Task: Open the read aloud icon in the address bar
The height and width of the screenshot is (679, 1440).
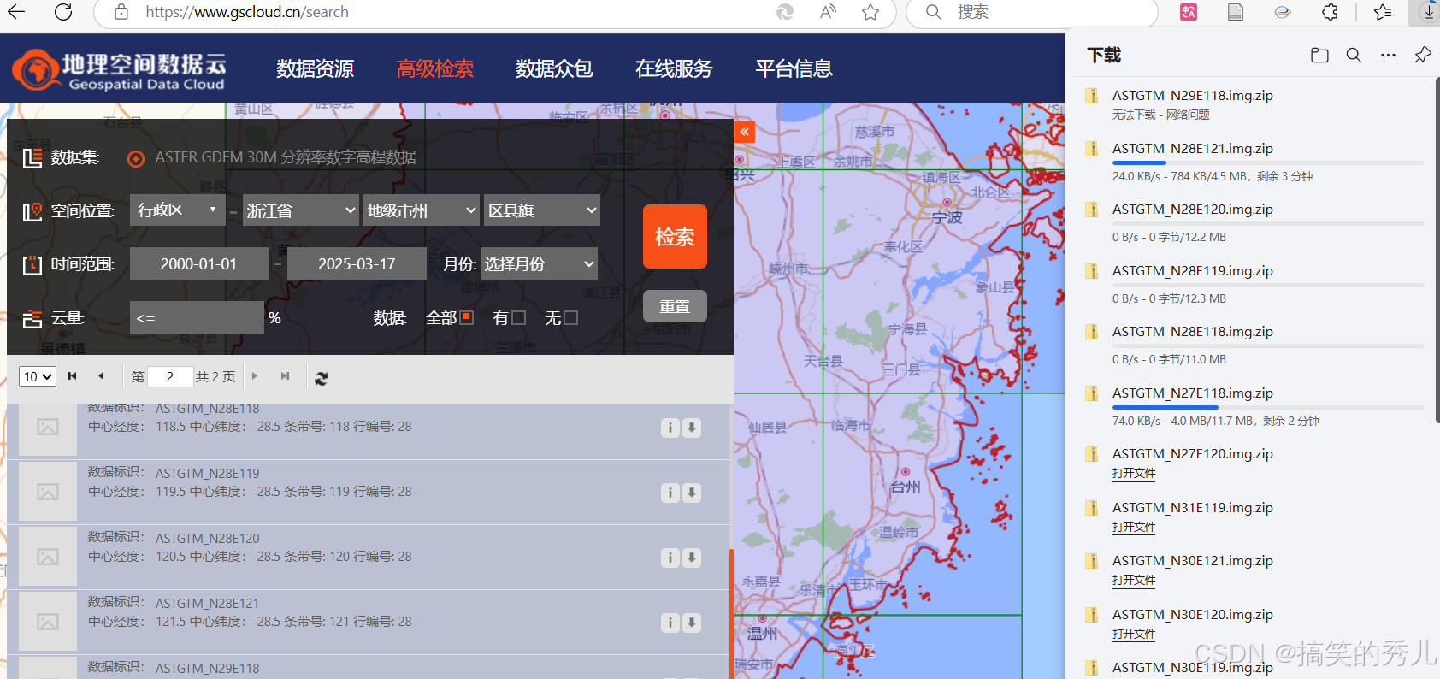Action: click(x=828, y=12)
